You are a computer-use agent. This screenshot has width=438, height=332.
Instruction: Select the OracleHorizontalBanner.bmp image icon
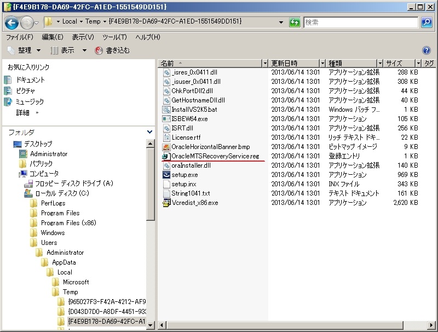click(166, 147)
